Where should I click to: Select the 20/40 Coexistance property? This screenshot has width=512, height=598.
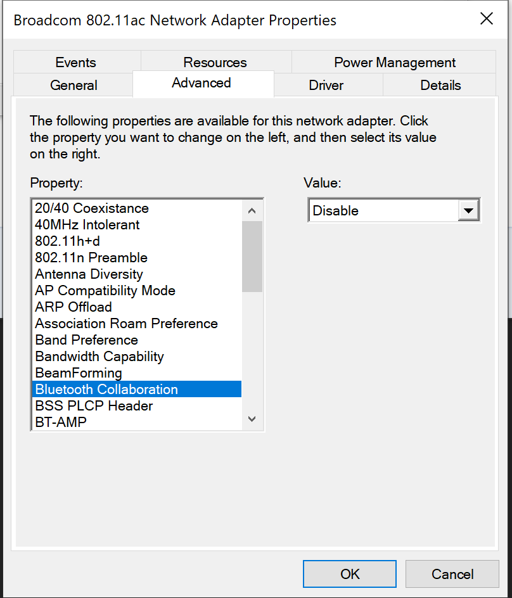(x=92, y=208)
